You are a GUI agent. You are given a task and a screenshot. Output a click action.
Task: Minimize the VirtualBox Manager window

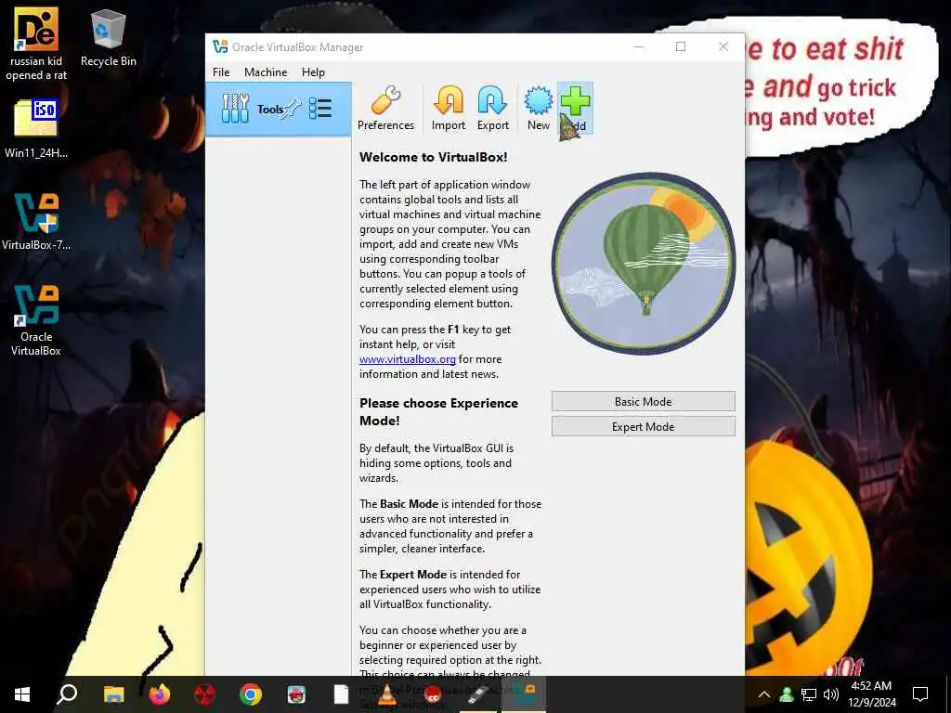click(639, 46)
